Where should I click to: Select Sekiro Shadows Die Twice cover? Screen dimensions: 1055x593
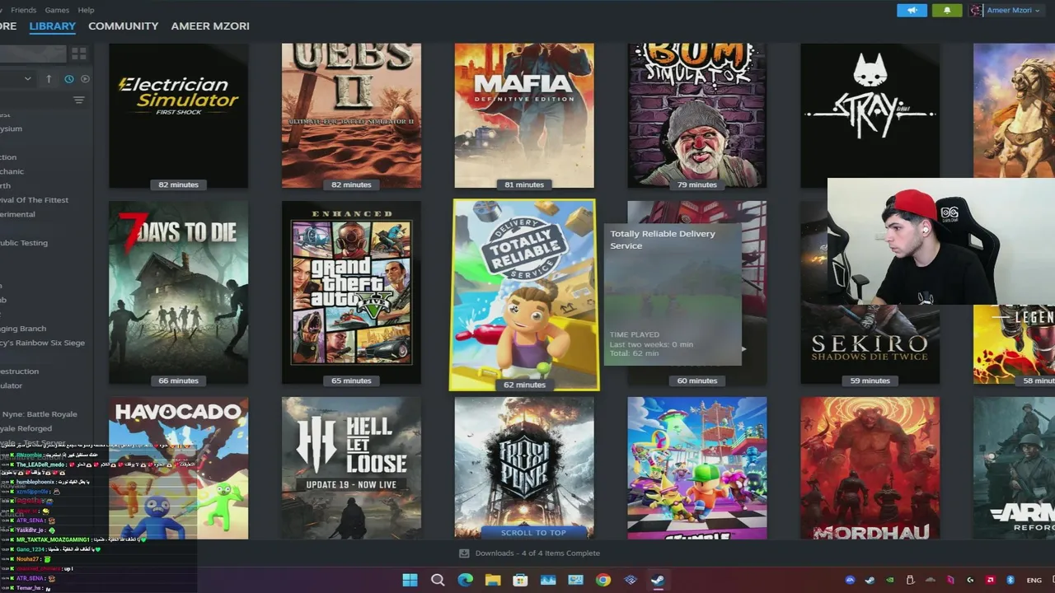(870, 344)
